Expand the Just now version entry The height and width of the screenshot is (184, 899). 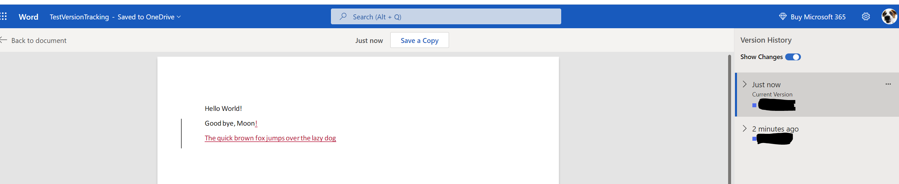745,84
